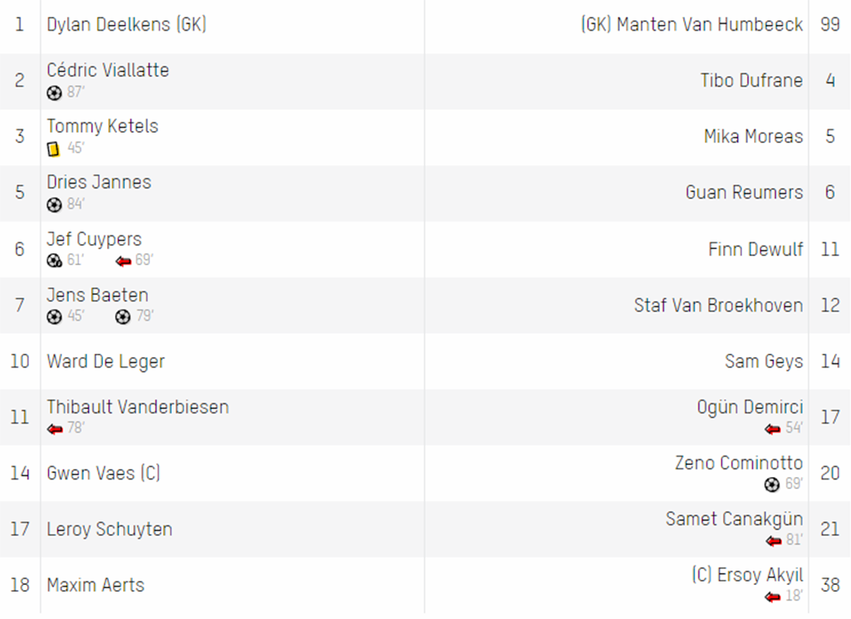This screenshot has height=619, width=851.
Task: Click the goal icon under Dries Jannes
Action: click(54, 205)
